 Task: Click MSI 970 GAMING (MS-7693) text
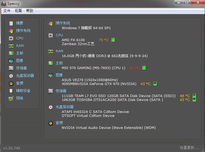click(x=94, y=68)
